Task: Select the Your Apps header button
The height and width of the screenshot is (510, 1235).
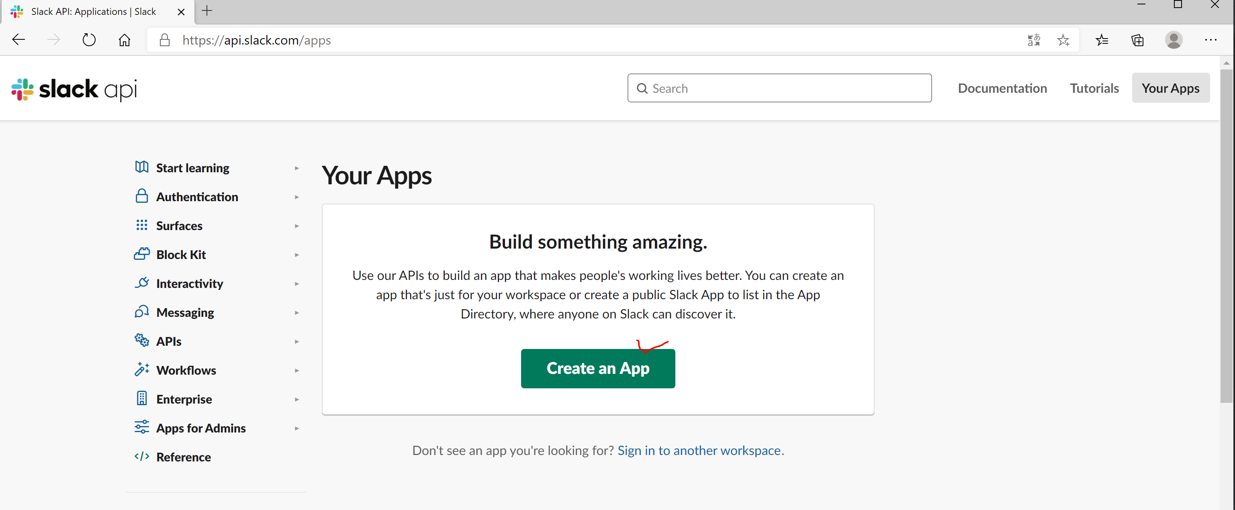Action: [1170, 88]
